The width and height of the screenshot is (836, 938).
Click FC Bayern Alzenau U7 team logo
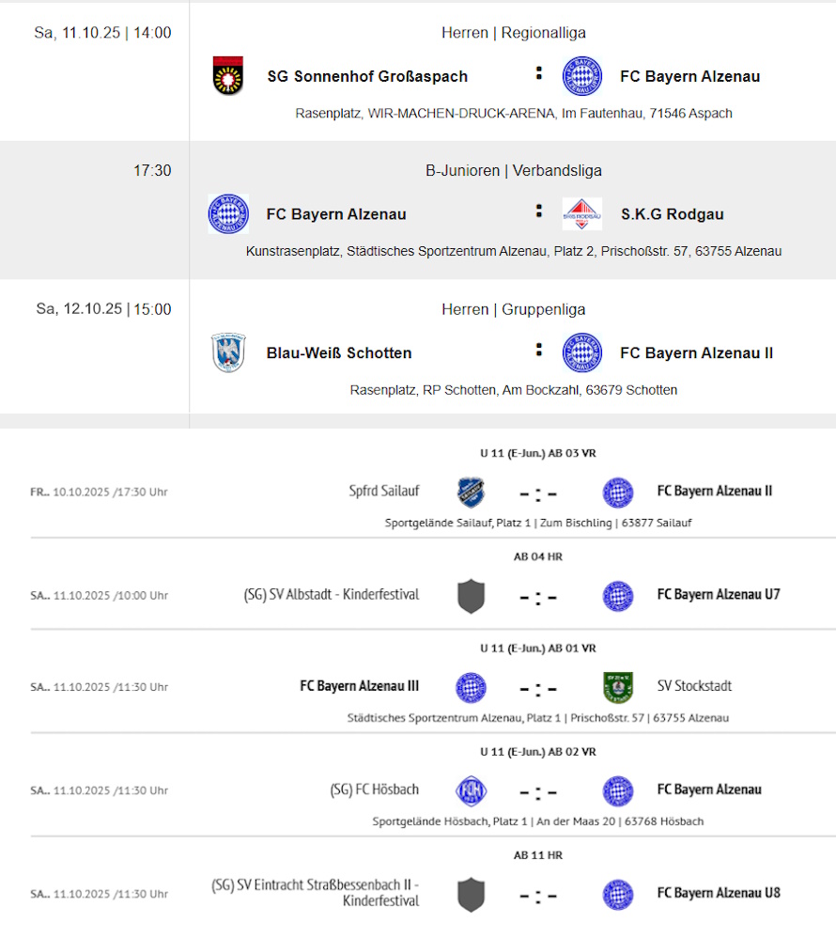click(617, 596)
